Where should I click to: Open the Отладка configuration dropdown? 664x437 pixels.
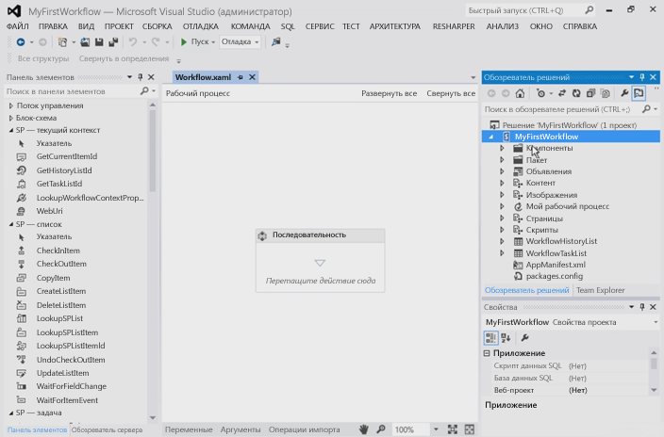tap(240, 41)
